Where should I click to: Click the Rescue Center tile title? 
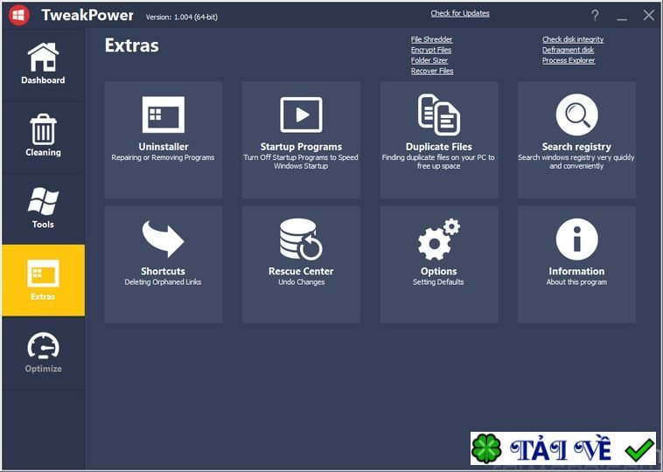pyautogui.click(x=301, y=271)
